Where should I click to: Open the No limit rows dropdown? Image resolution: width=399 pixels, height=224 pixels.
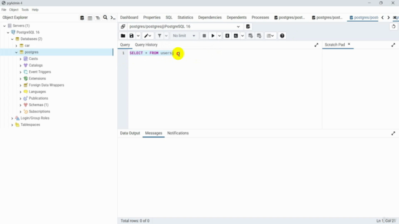pos(184,36)
